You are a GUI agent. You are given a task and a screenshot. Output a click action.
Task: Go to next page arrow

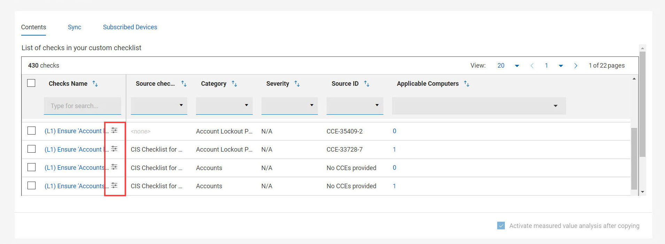(576, 66)
